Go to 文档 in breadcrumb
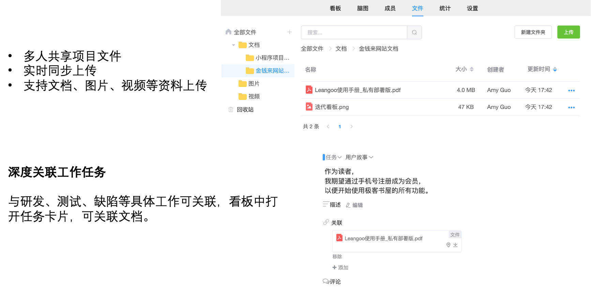 pyautogui.click(x=341, y=49)
